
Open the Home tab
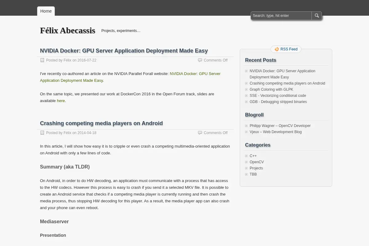pos(46,11)
